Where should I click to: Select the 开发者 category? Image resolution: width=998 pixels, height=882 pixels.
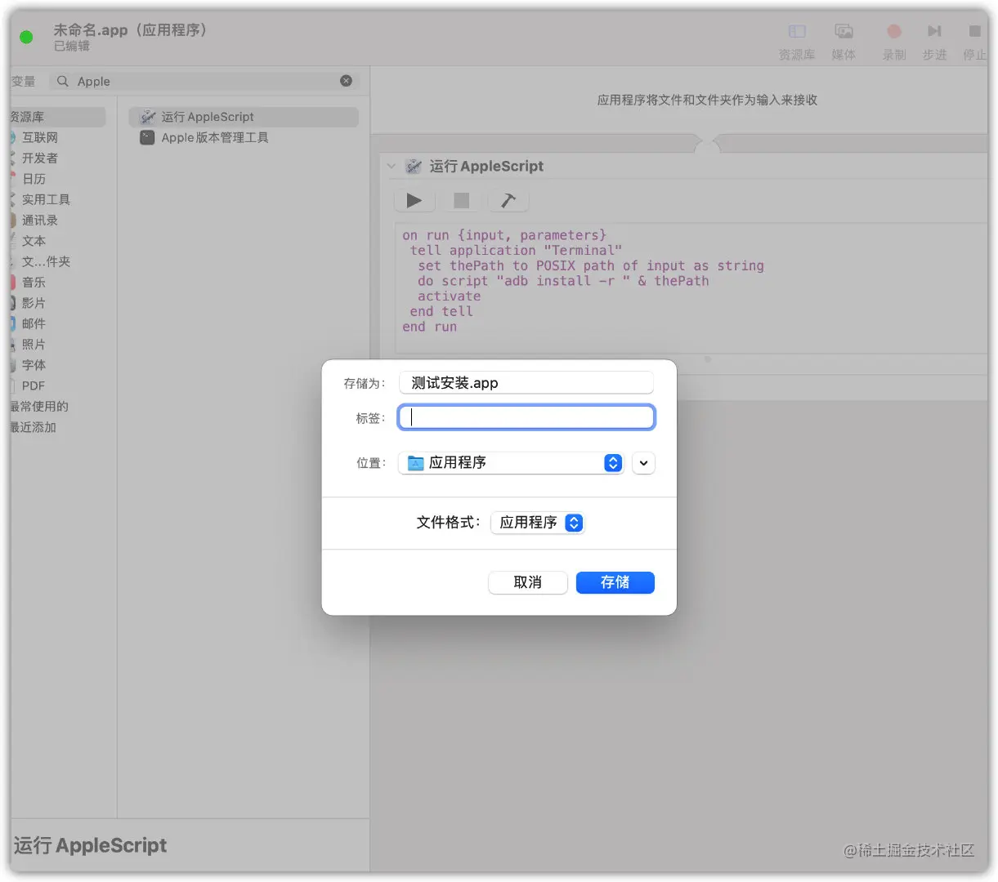pos(40,158)
